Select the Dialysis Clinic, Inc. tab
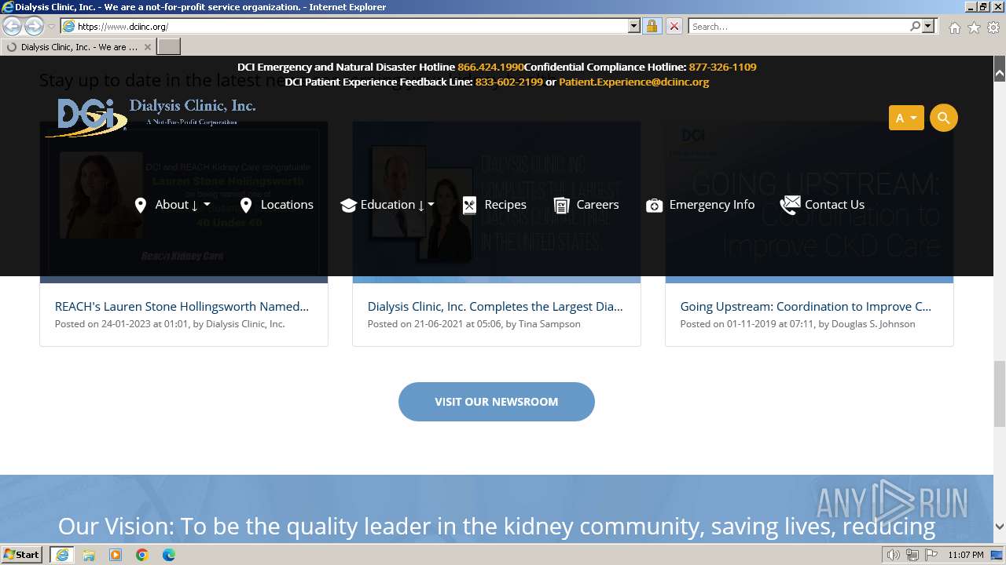The width and height of the screenshot is (1006, 565). click(x=79, y=47)
